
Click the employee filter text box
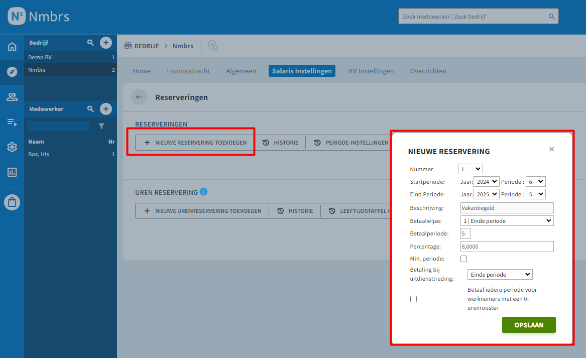[58, 126]
